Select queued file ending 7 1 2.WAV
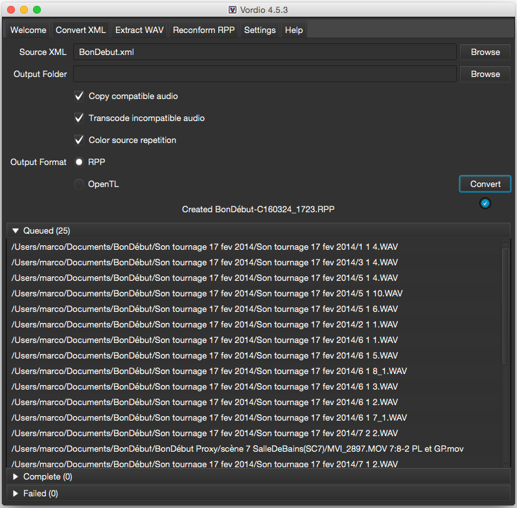 tap(253, 463)
